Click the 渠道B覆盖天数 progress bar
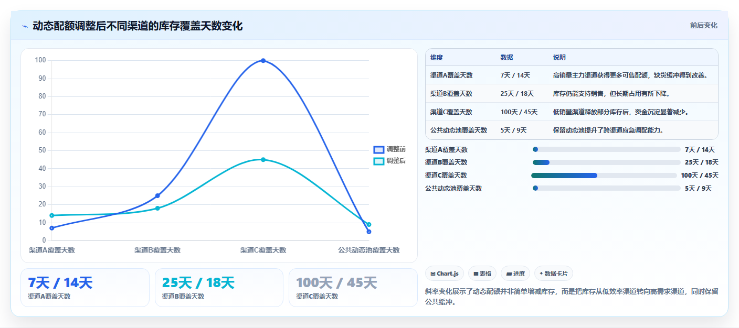Viewport: 739px width, 328px height. [606, 162]
